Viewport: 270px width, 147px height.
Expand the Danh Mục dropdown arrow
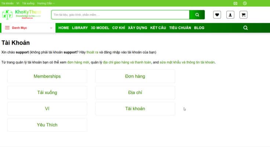tap(51, 28)
